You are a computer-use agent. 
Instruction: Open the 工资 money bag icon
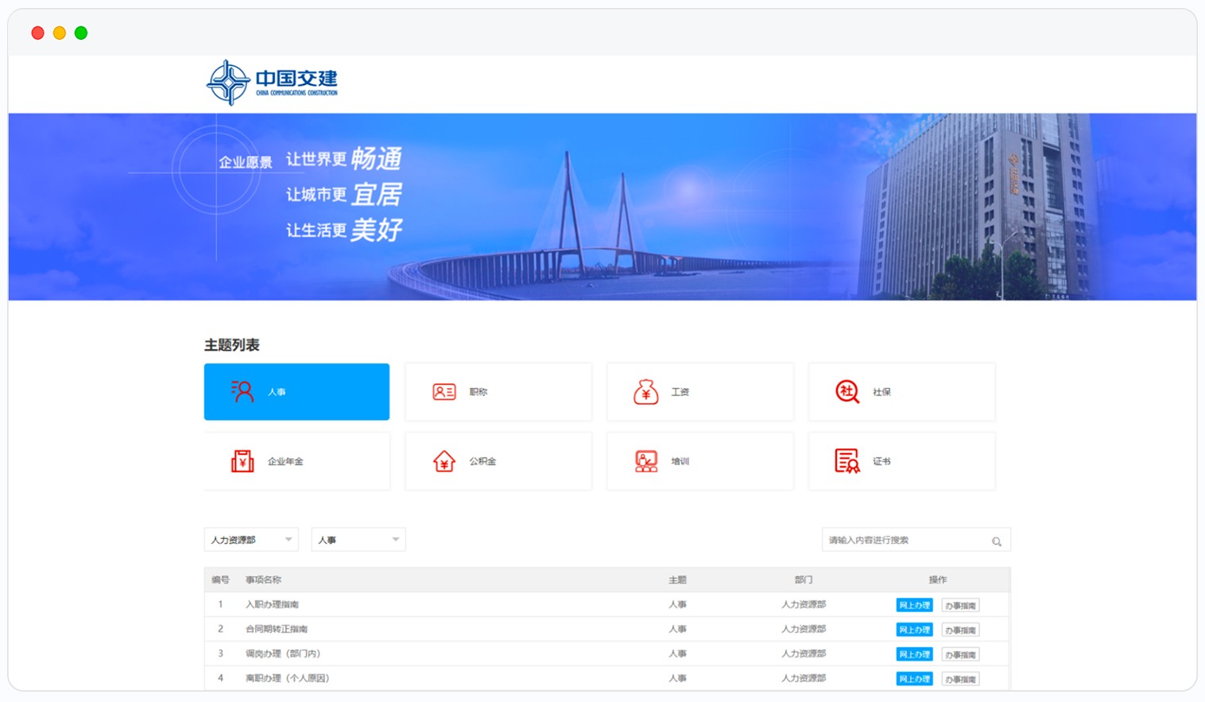pos(645,391)
